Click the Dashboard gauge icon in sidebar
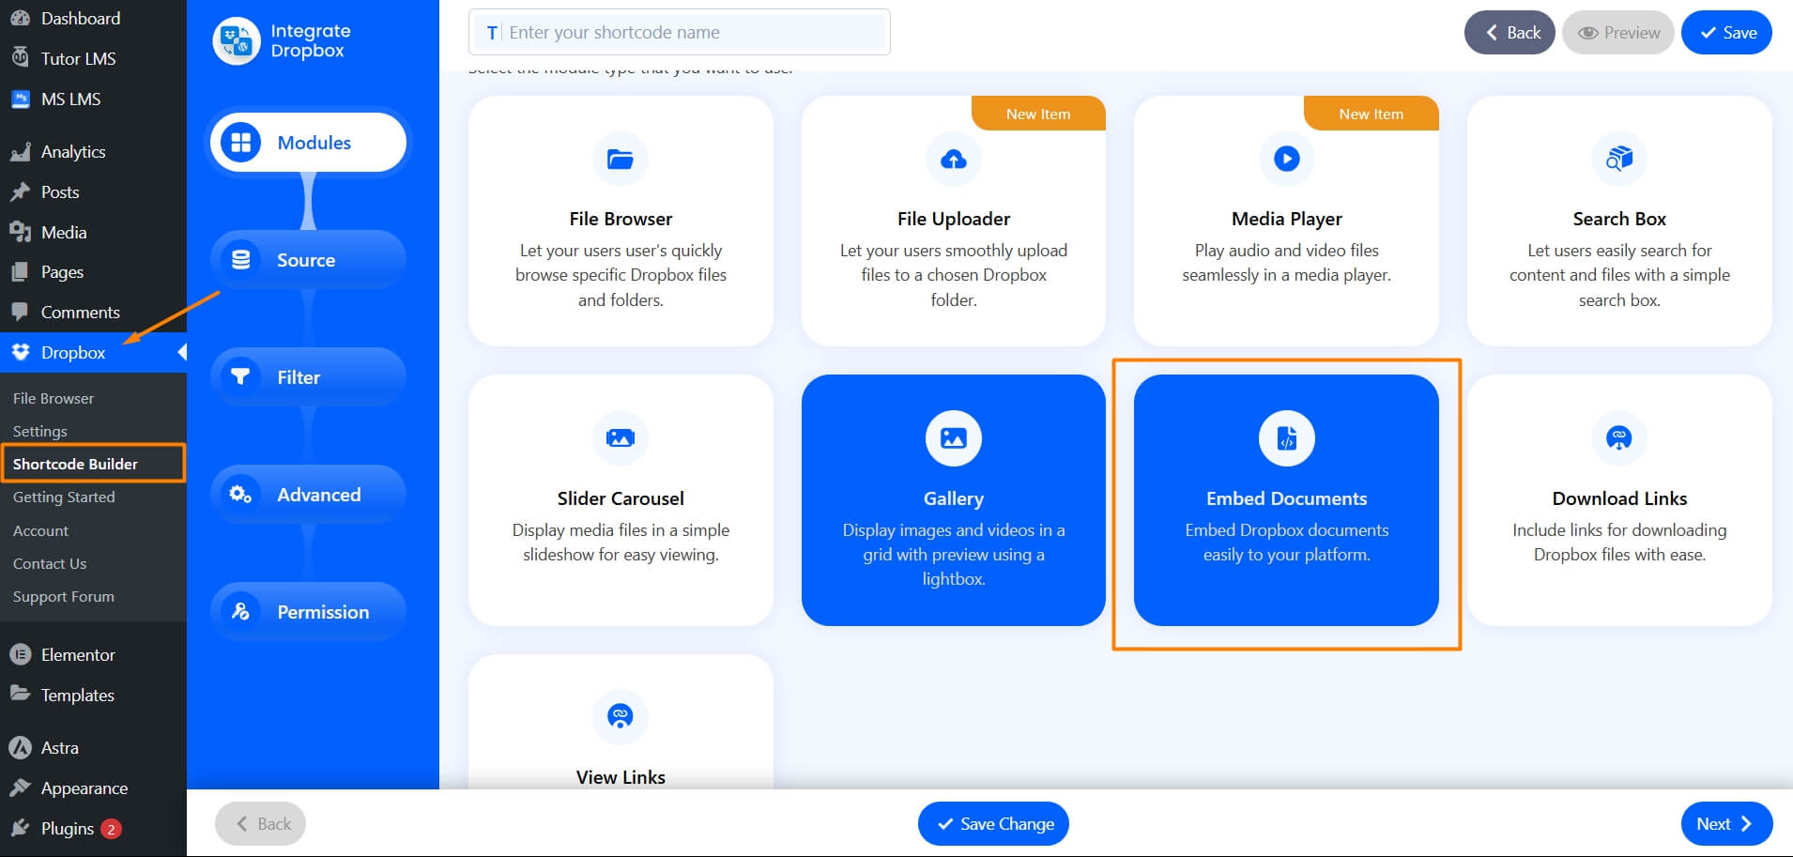 tap(20, 18)
